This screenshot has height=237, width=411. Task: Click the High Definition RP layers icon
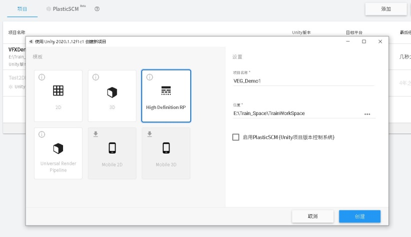click(x=166, y=90)
